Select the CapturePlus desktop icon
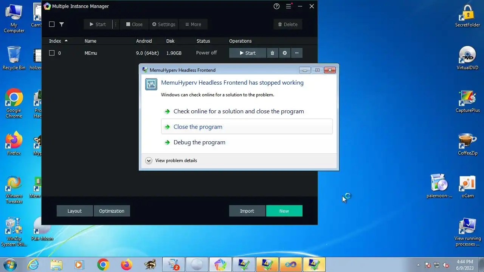484x272 pixels. click(467, 101)
